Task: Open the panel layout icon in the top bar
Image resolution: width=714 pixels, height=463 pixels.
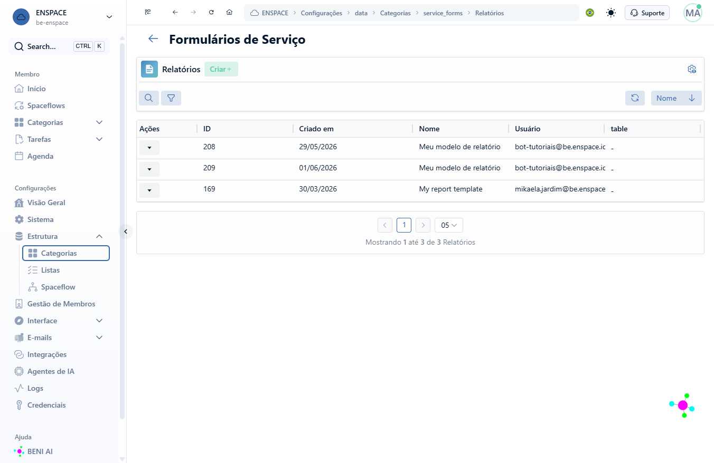Action: [x=148, y=13]
